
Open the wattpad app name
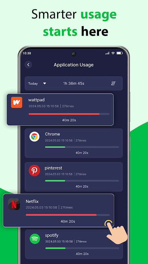[37, 100]
